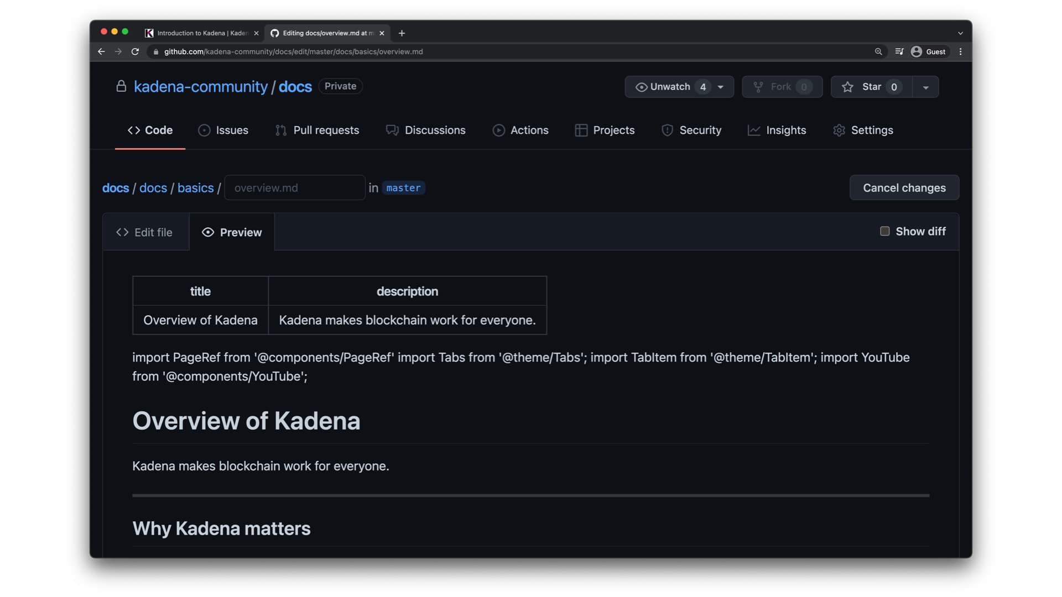This screenshot has width=1062, height=597.
Task: Navigate to basics breadcrumb folder
Action: pos(195,188)
